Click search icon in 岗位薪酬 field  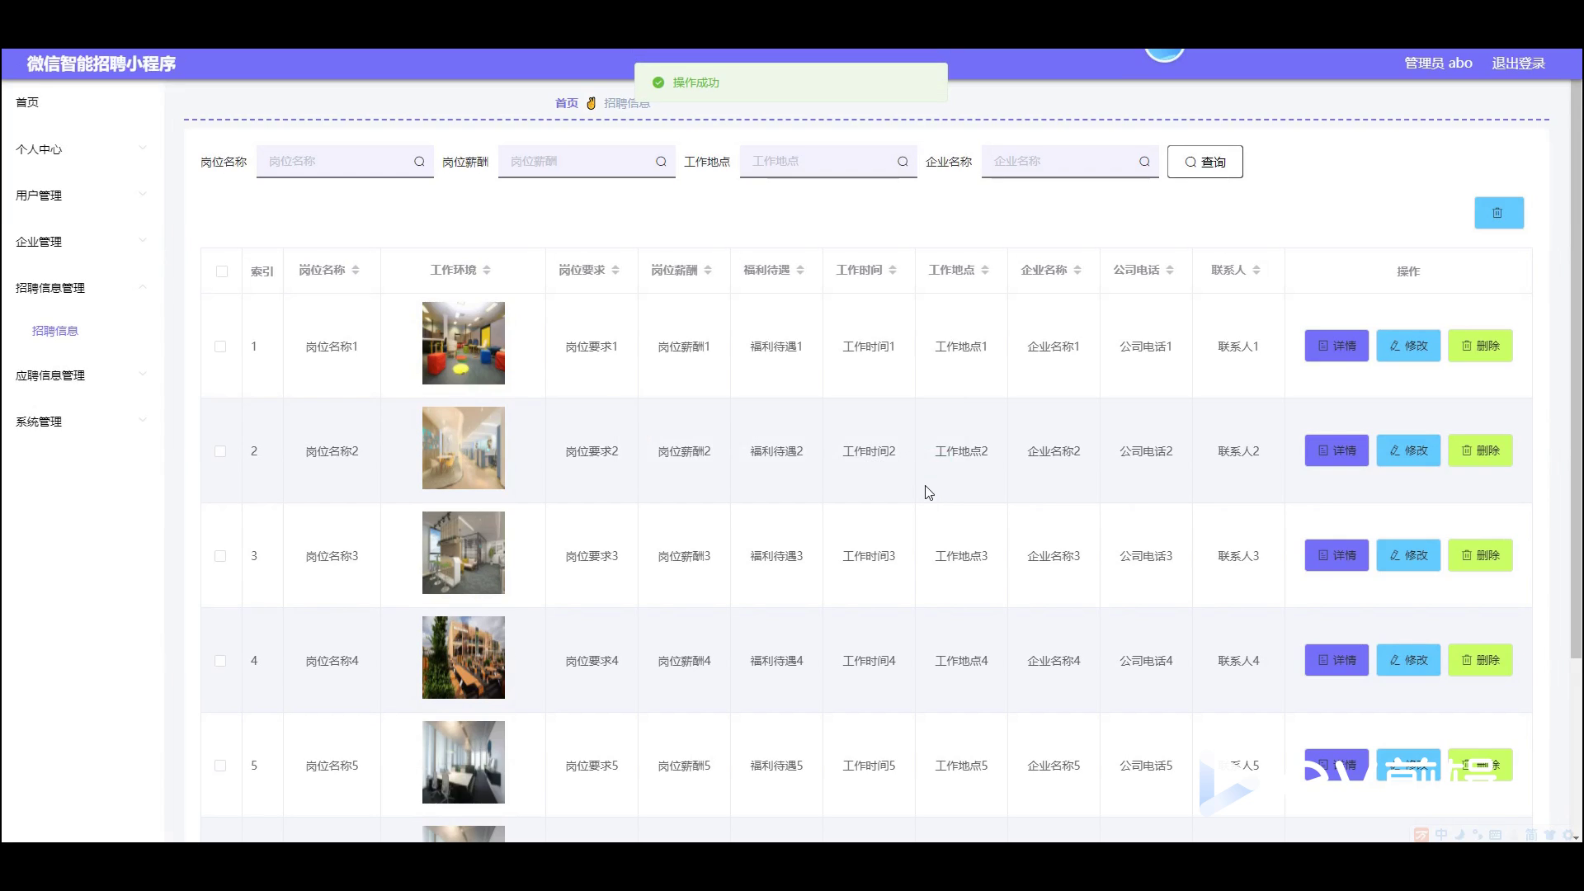point(661,162)
